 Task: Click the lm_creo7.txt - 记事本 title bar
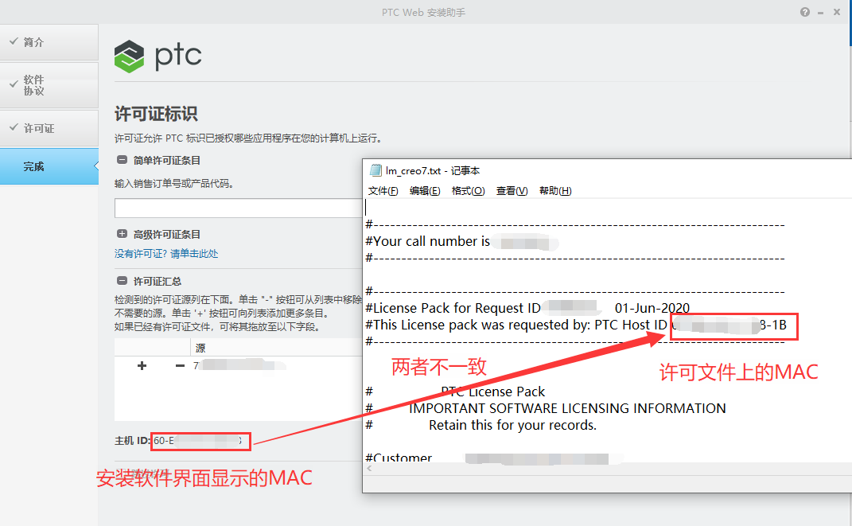[x=607, y=170]
